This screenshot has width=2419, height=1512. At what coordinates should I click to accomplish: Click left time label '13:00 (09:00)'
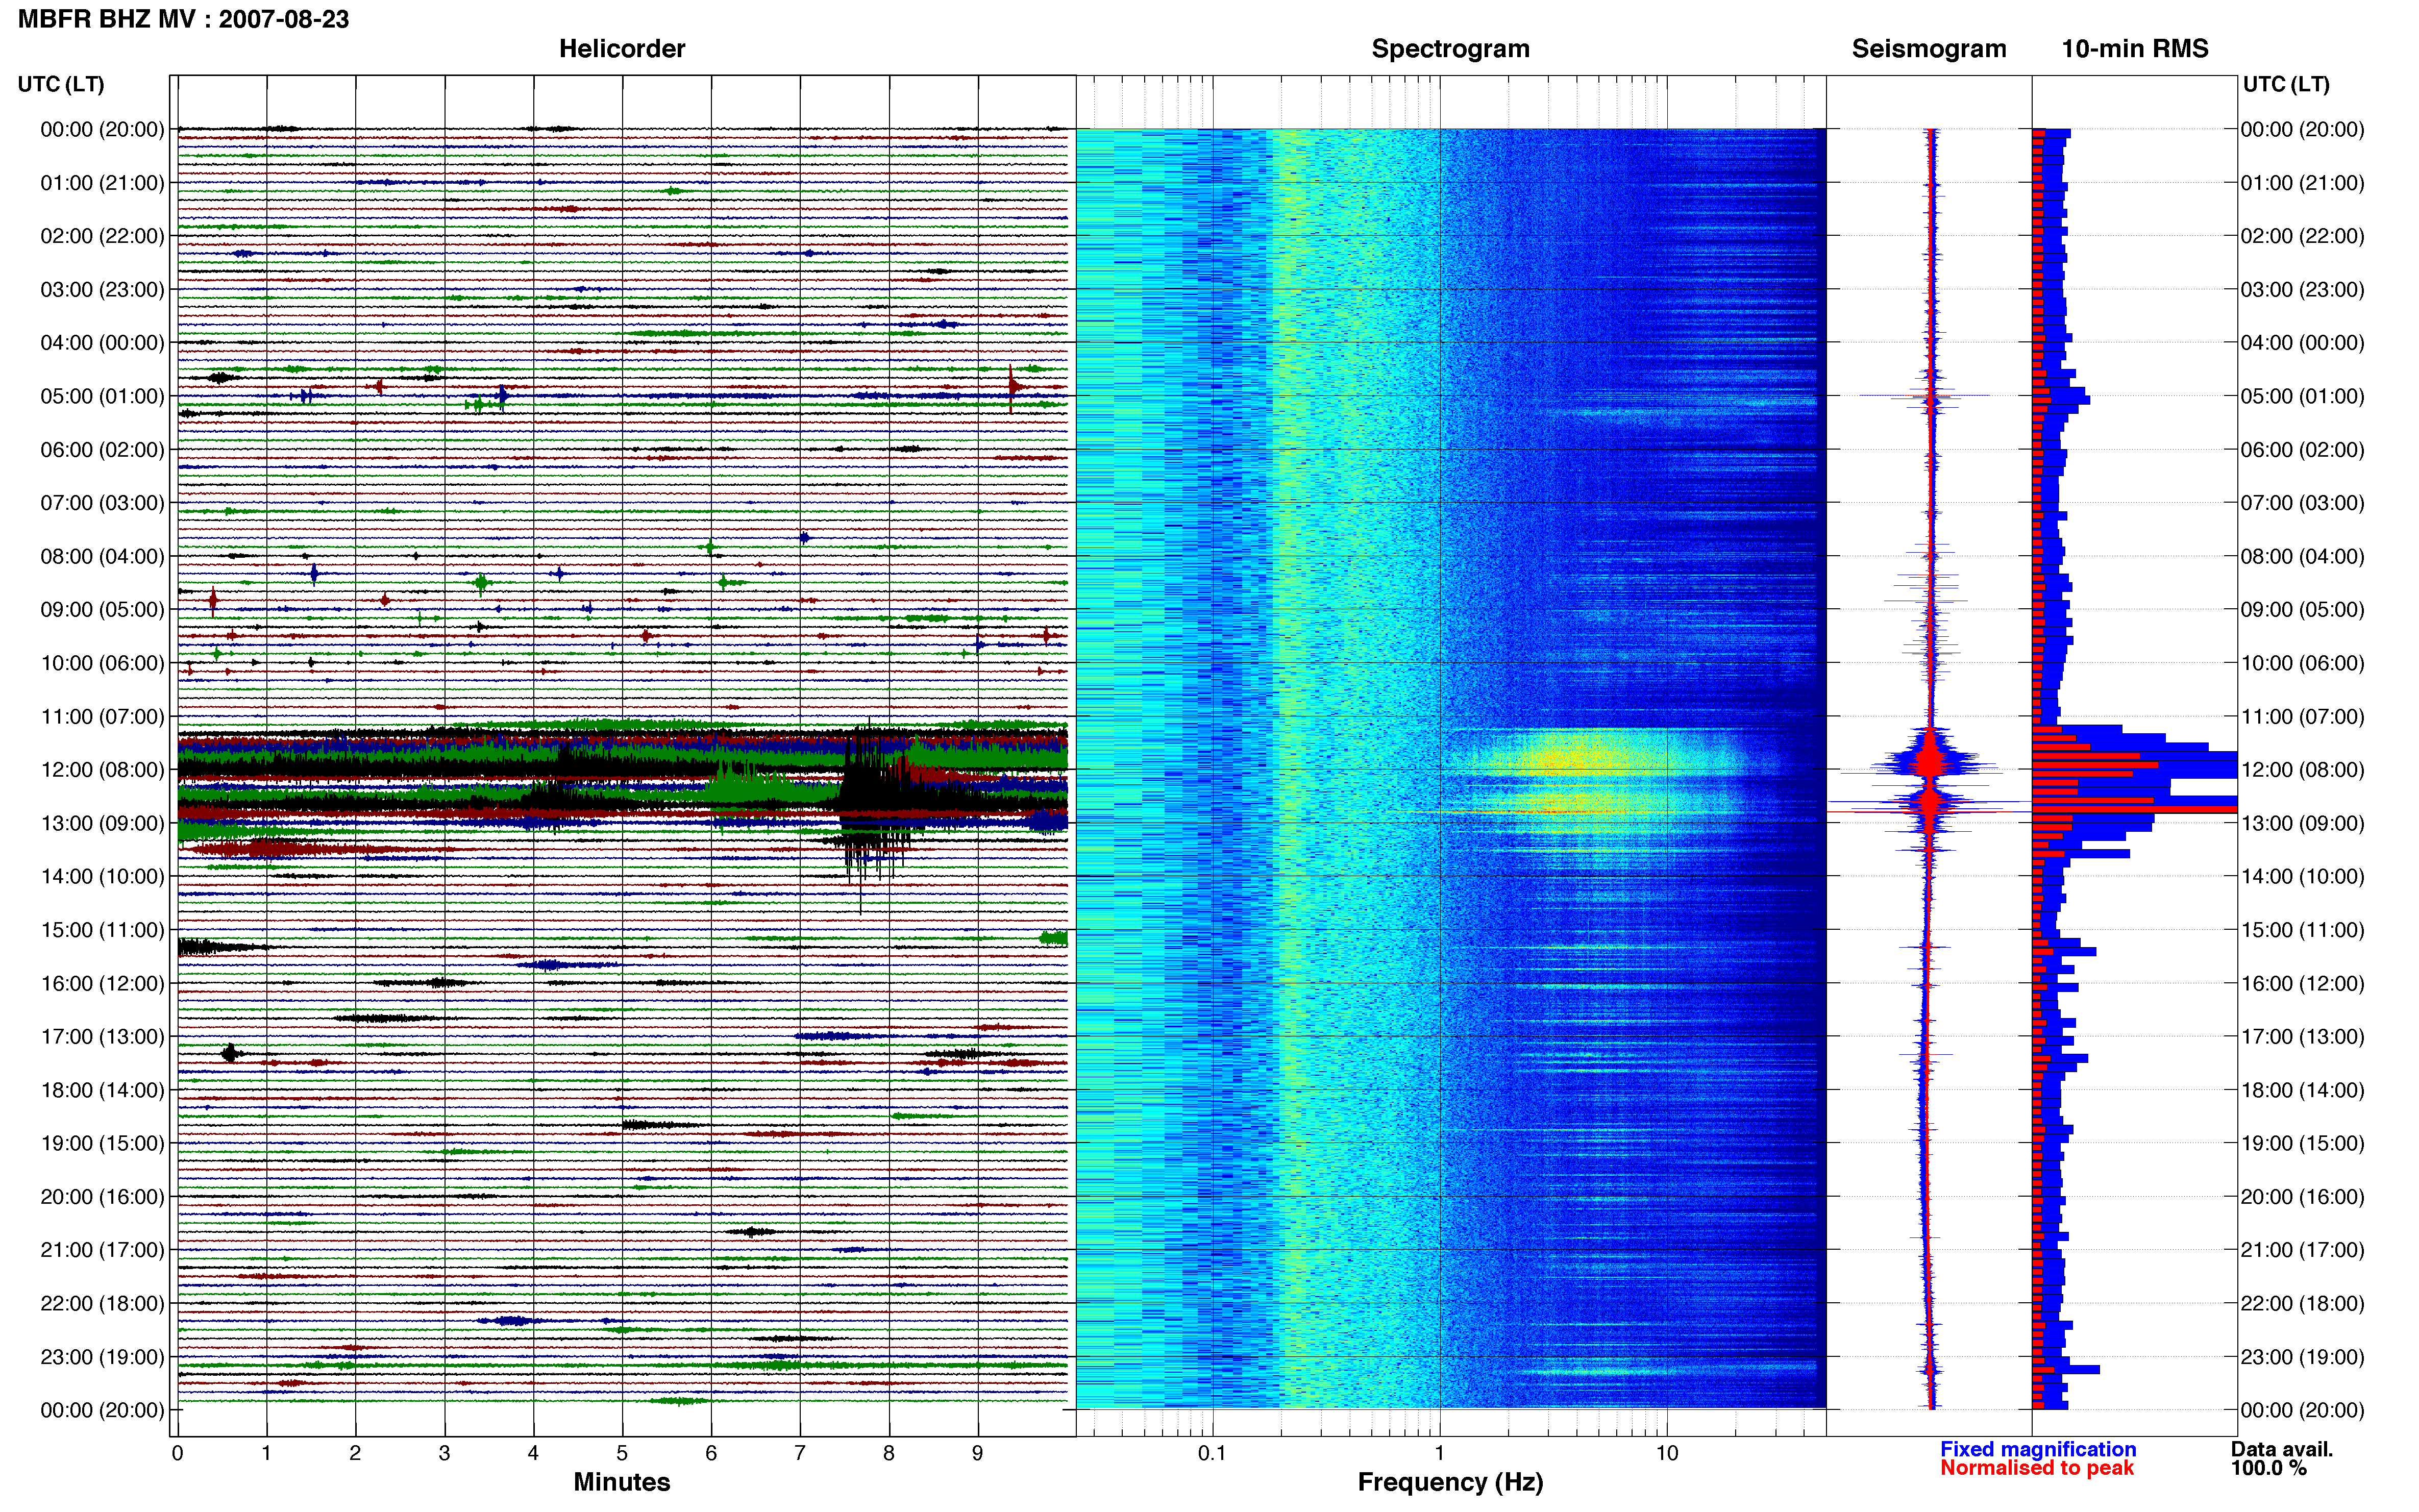[x=102, y=823]
